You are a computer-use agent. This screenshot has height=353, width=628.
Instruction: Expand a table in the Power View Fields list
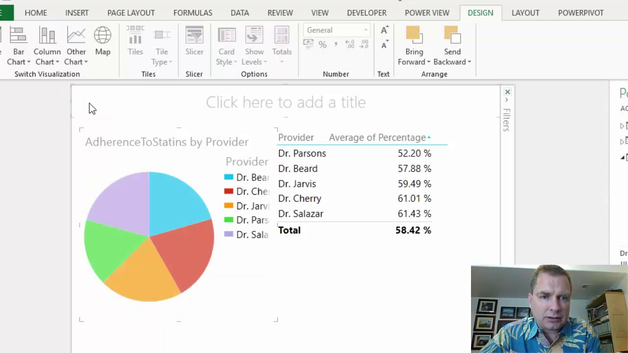click(x=623, y=126)
